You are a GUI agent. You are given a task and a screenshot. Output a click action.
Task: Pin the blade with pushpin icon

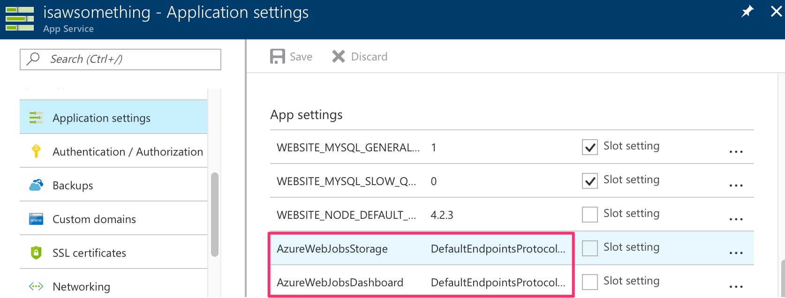point(747,11)
